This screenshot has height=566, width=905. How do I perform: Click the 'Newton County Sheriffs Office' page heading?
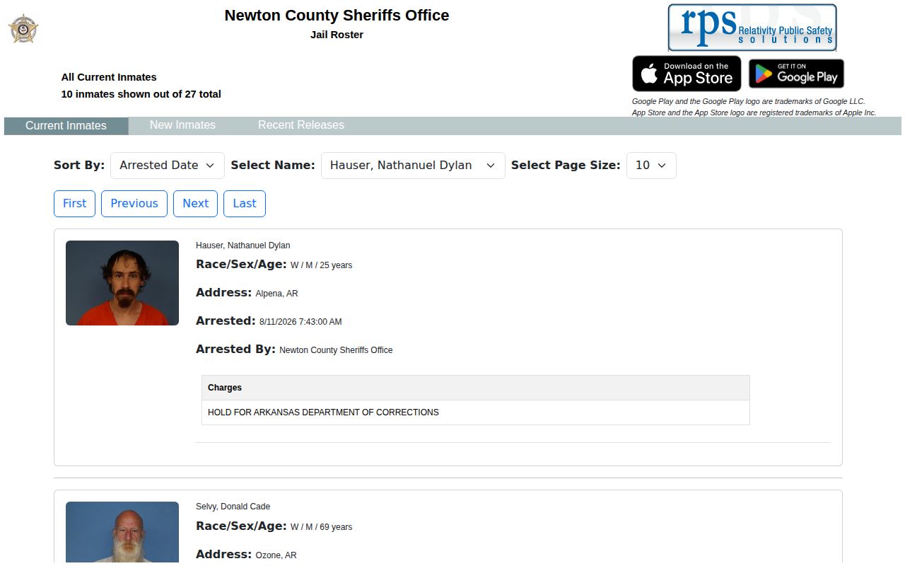(x=337, y=15)
